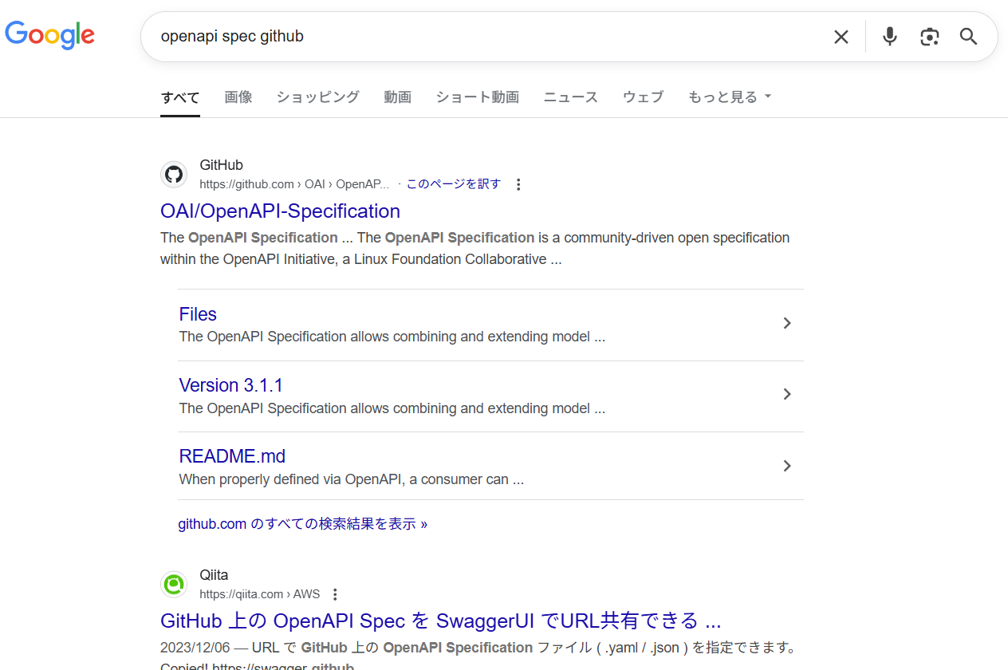Expand the Files sitelink chevron
The height and width of the screenshot is (670, 1008).
pos(786,323)
